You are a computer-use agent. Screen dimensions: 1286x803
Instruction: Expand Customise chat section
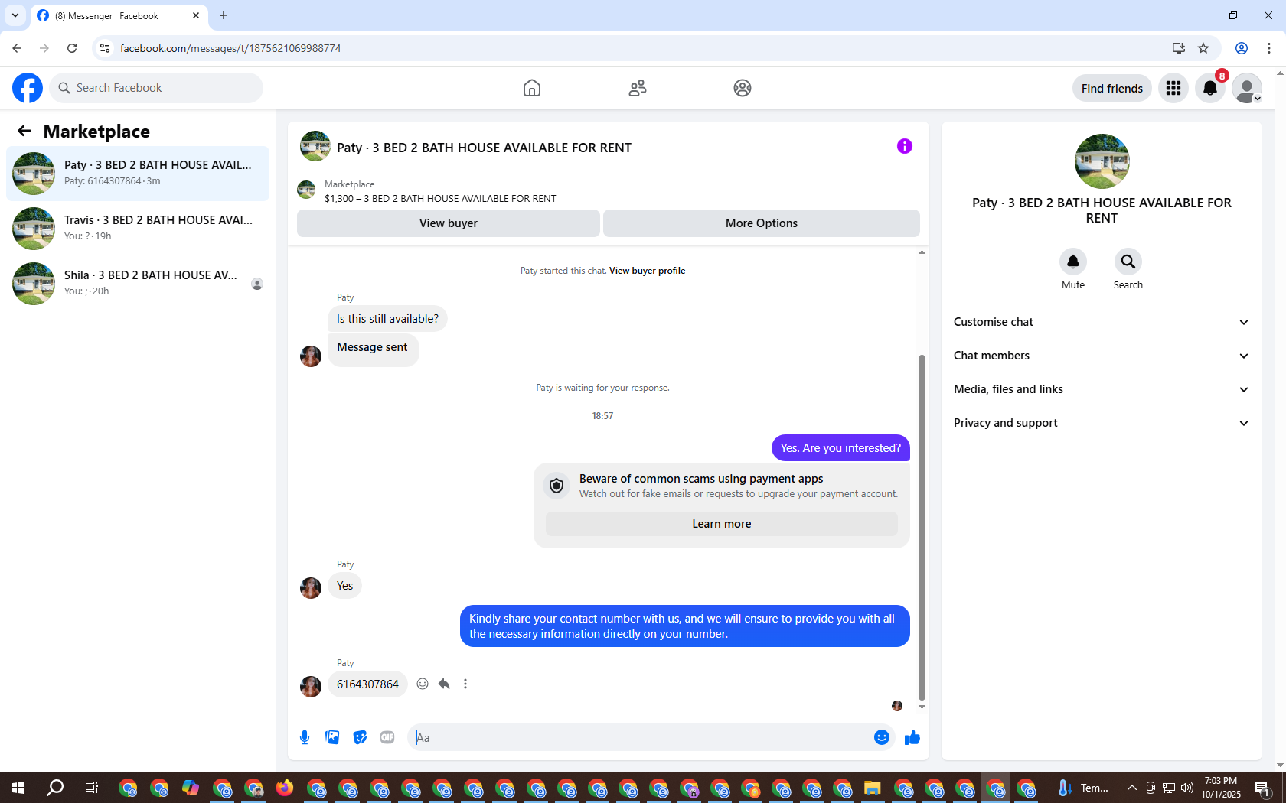tap(1102, 322)
